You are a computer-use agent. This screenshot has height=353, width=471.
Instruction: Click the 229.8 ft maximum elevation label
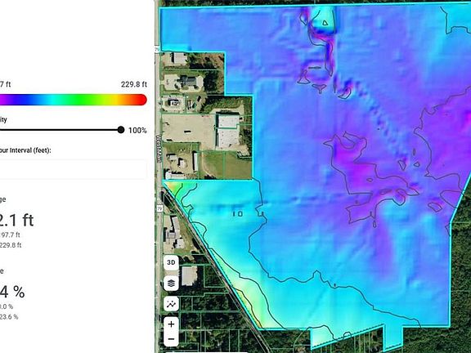tap(134, 84)
